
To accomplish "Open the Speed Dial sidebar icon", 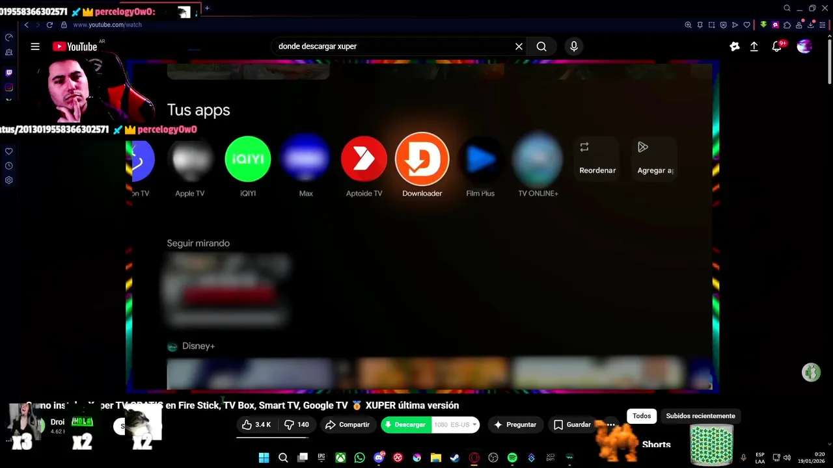I will (x=8, y=37).
